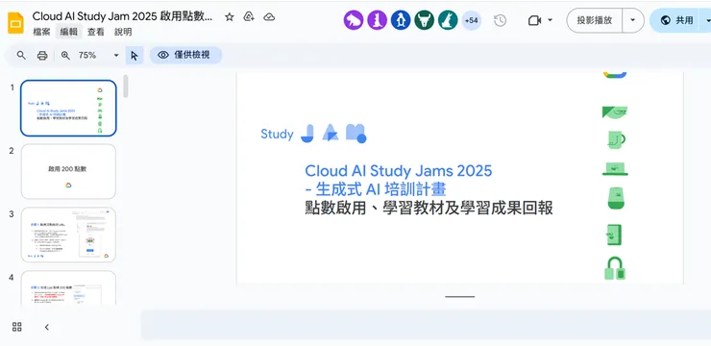Click the green smart speaker icon on slide

(x=616, y=198)
